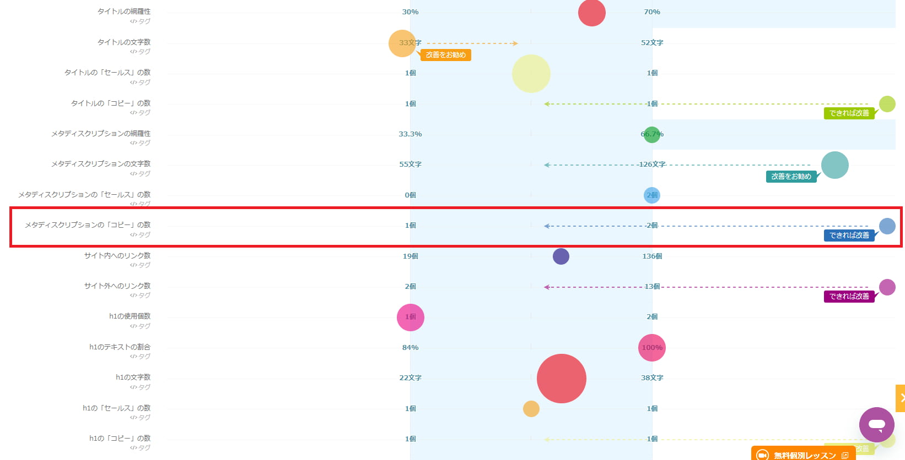
Task: Click the teal 改善をお勧め label
Action: (x=791, y=177)
